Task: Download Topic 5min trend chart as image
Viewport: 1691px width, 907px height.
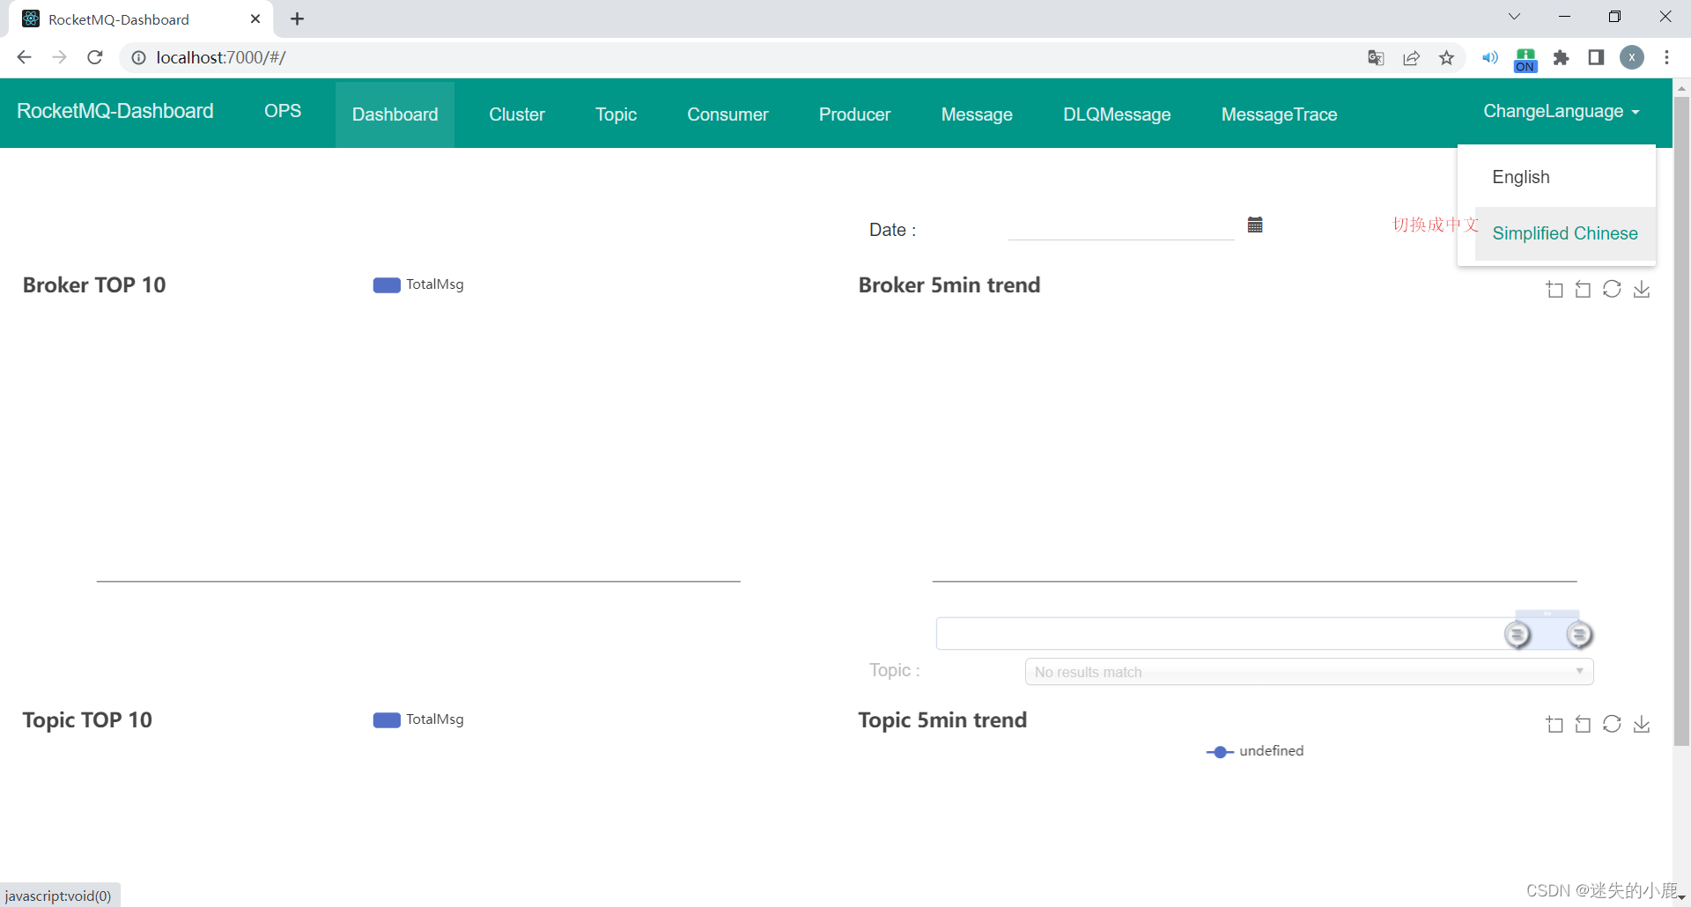Action: [x=1642, y=725]
